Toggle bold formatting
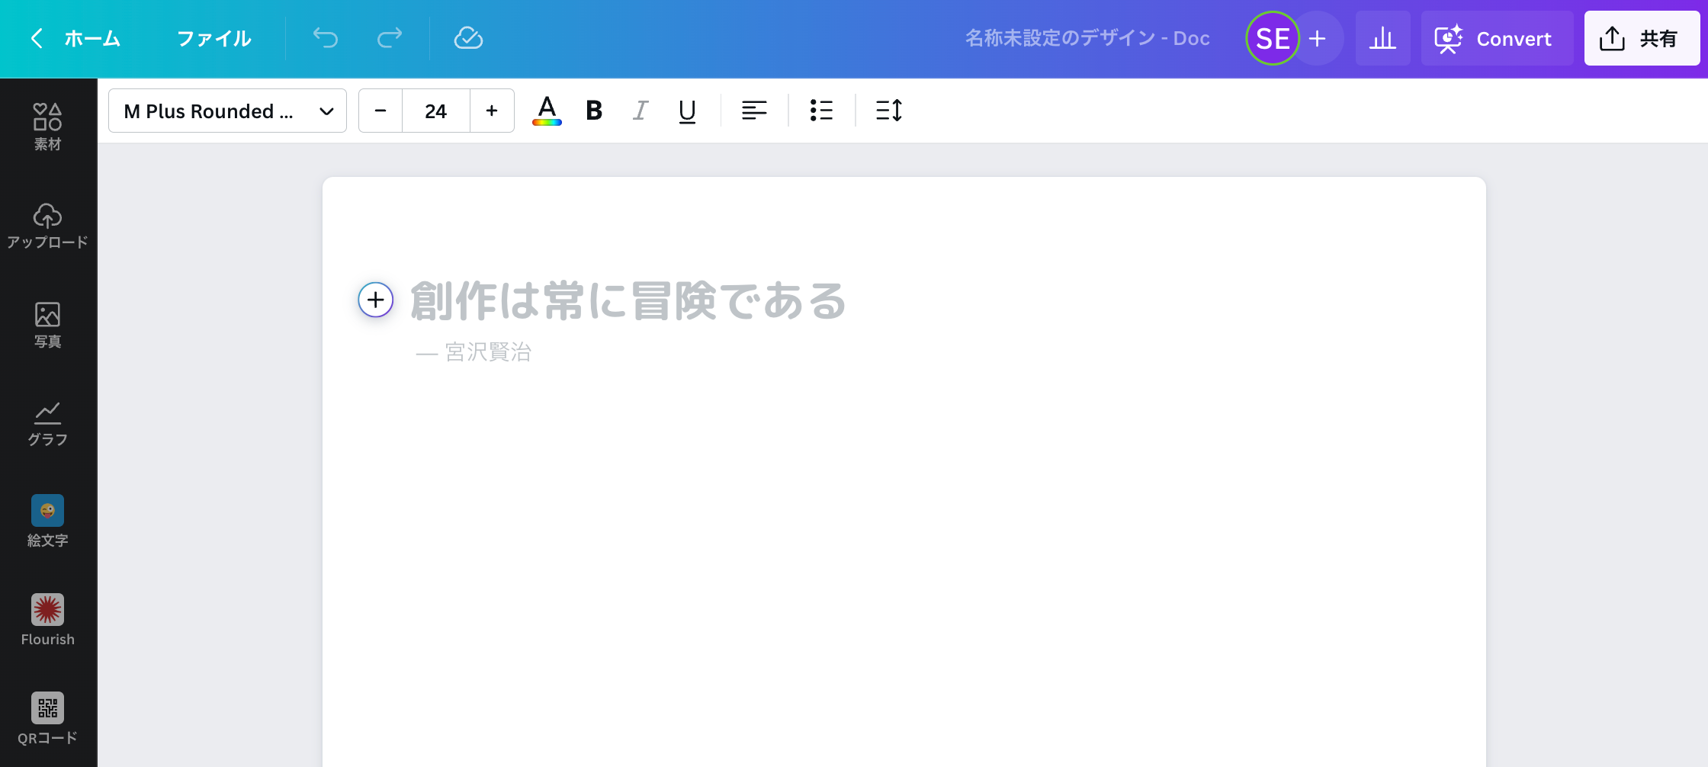This screenshot has height=767, width=1708. click(x=593, y=111)
